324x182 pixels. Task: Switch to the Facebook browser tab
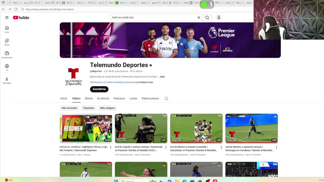tap(35, 3)
